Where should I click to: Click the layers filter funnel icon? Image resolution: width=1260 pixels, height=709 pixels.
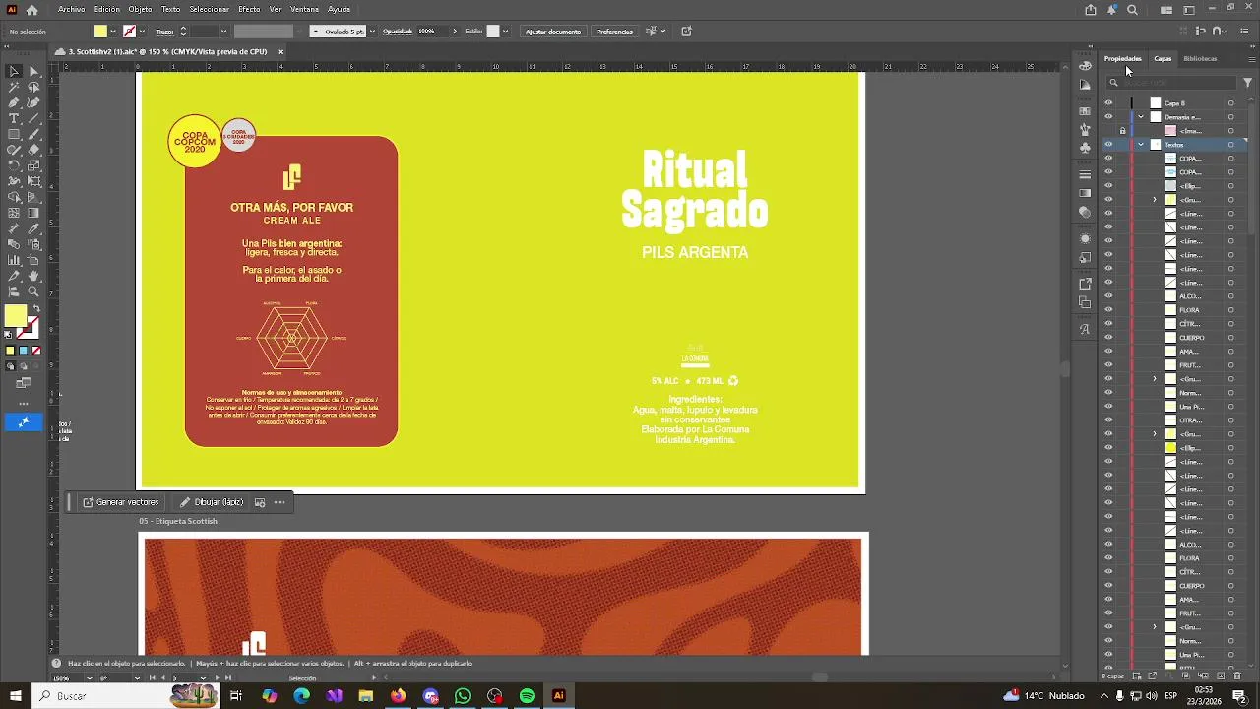(x=1247, y=83)
